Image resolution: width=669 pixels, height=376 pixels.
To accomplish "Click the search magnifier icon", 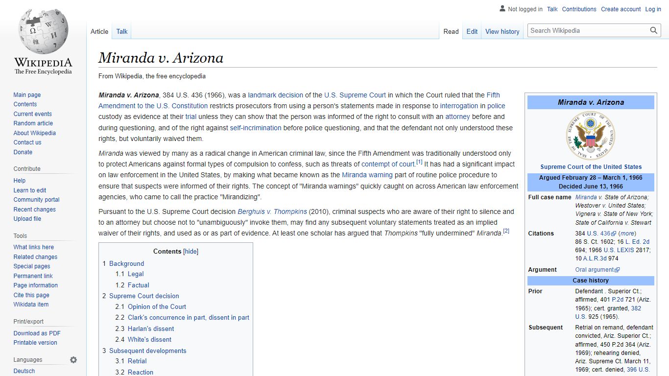I will pos(654,30).
